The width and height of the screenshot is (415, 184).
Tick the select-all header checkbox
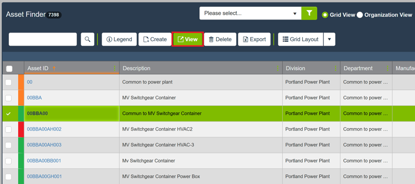[x=9, y=68]
